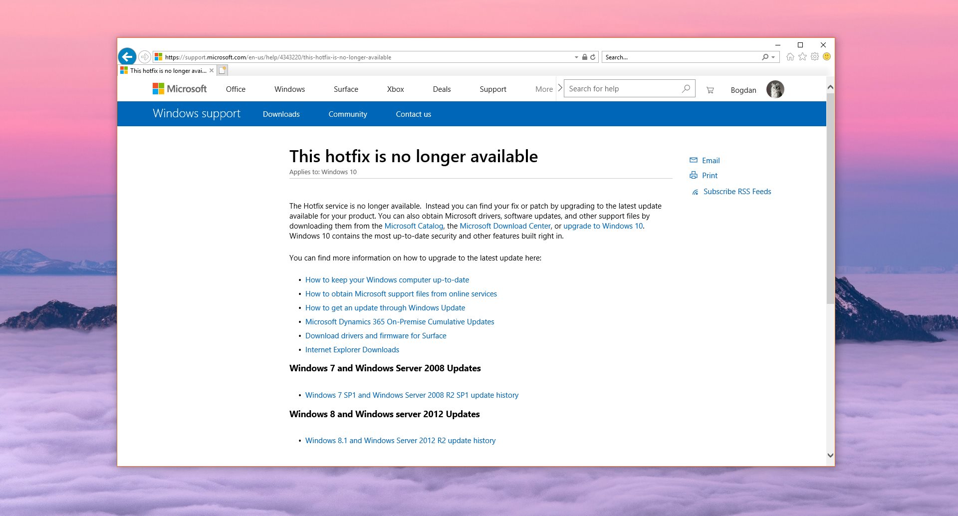This screenshot has height=516, width=958.
Task: Open the browser Home icon
Action: pos(790,57)
